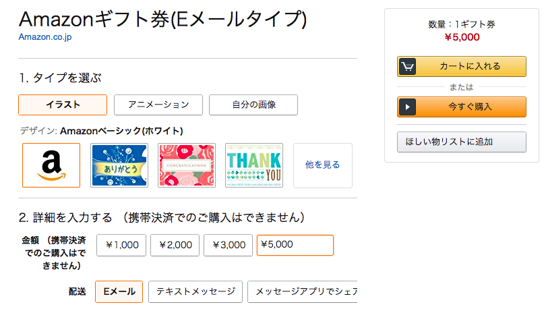The height and width of the screenshot is (309, 544).
Task: Choose メッセージアプリでシェア delivery option
Action: click(303, 291)
